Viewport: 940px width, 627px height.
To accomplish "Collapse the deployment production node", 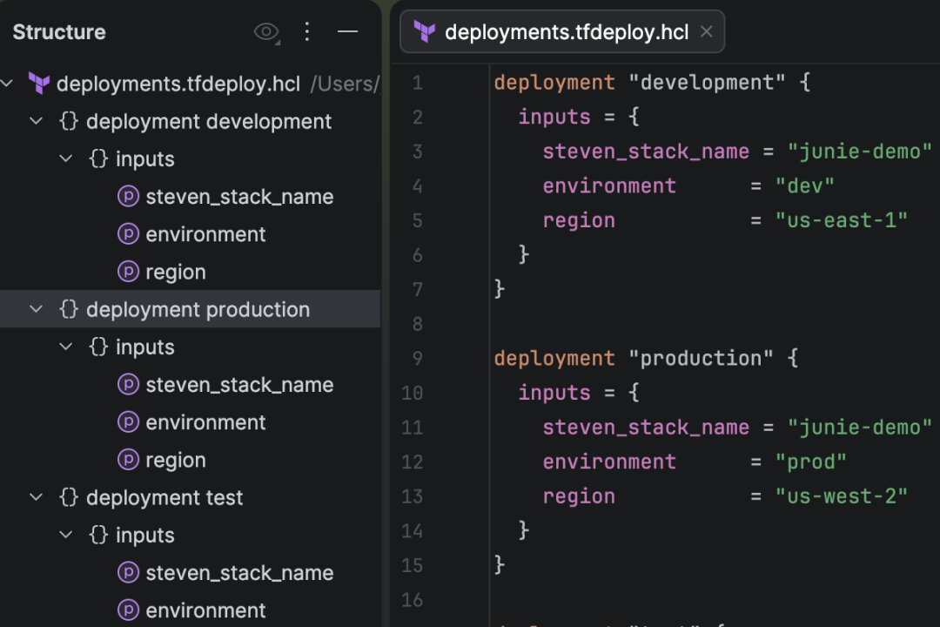I will 36,309.
